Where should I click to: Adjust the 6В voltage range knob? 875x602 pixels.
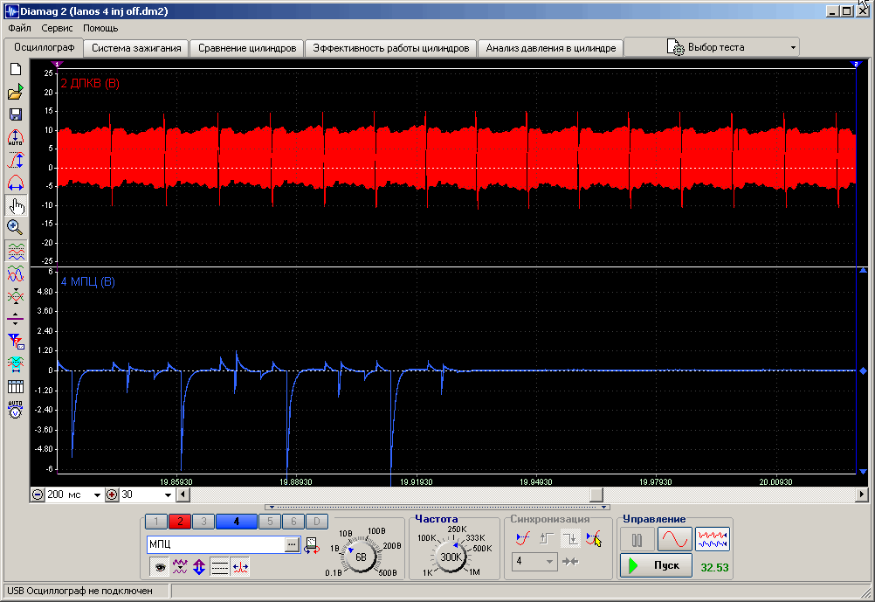[361, 557]
